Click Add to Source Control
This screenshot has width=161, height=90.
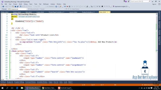coord(149,85)
